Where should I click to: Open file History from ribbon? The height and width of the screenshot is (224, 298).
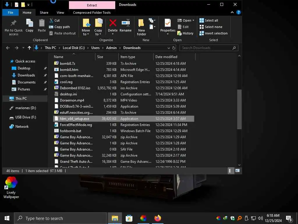185,33
